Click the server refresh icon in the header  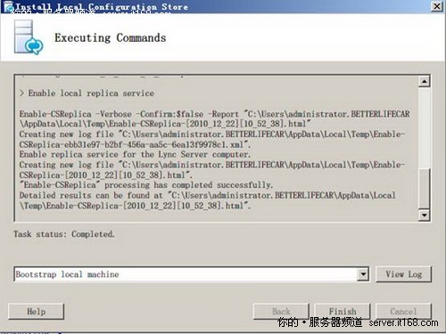pyautogui.click(x=29, y=37)
